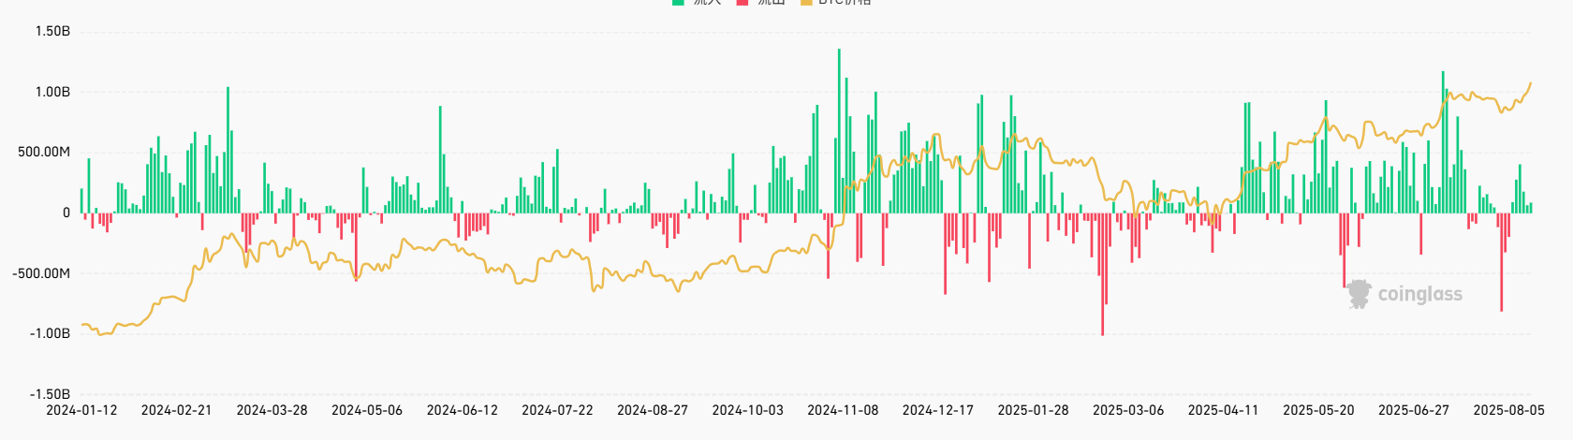Click the 2025-08-05 date label
The image size is (1573, 440).
point(1508,410)
